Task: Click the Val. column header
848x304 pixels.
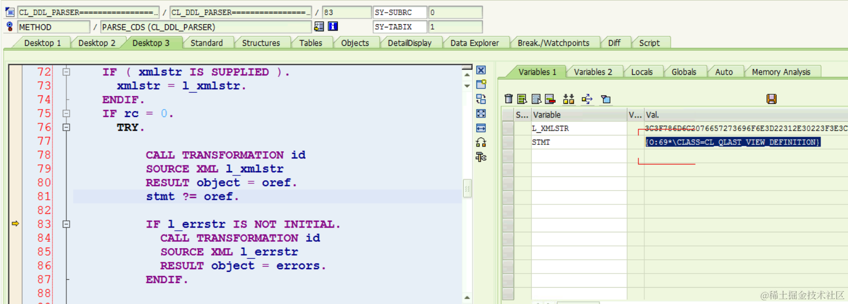Action: 746,115
